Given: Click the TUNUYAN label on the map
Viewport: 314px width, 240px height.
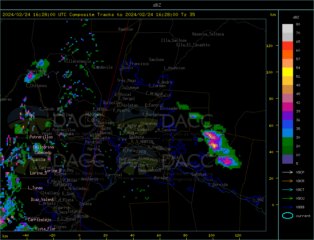Looking at the screenshot, I should click(81, 217).
